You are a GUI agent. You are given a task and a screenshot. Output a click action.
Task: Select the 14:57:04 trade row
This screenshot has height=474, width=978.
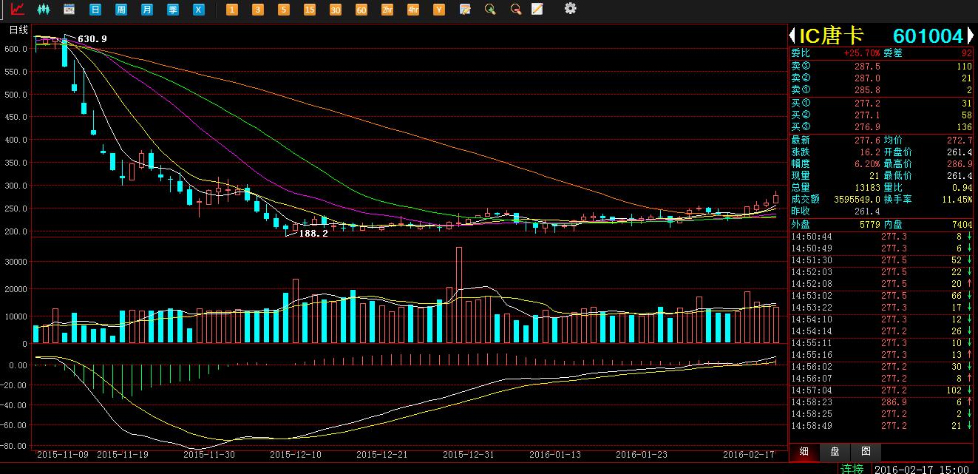pos(881,390)
